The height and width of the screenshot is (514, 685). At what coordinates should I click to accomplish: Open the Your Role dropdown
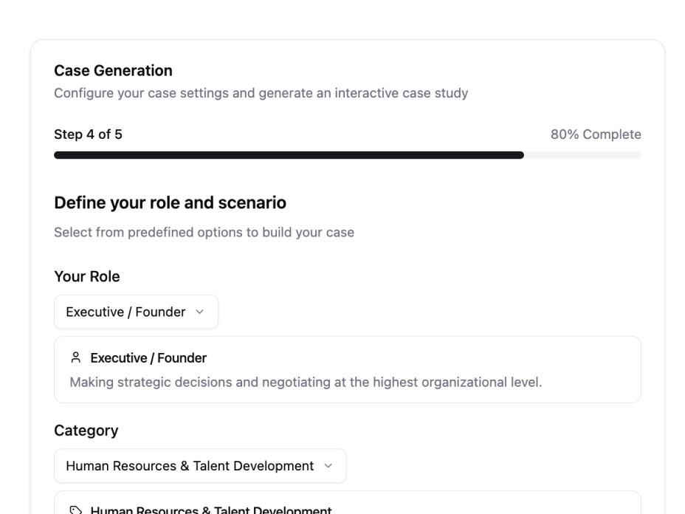click(x=136, y=312)
